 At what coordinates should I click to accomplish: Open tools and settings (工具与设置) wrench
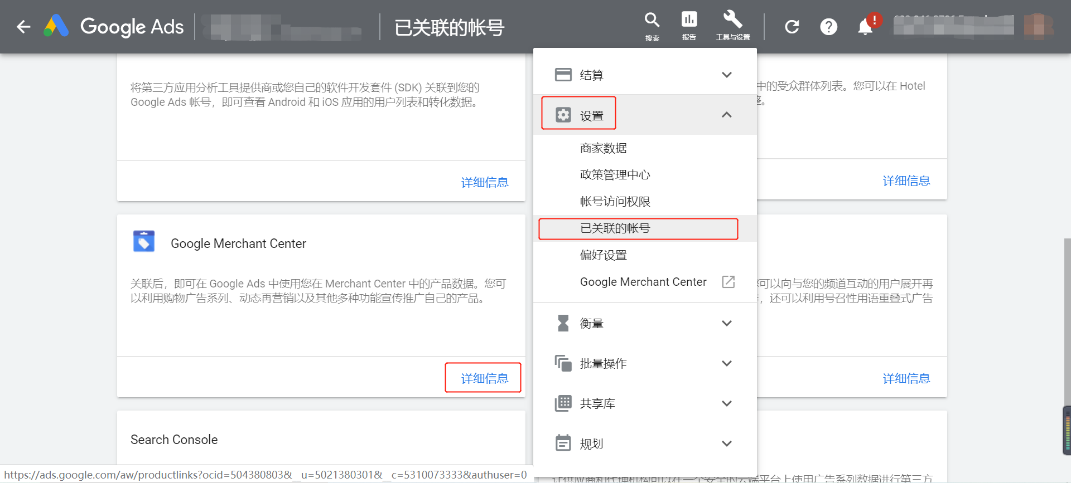point(733,26)
